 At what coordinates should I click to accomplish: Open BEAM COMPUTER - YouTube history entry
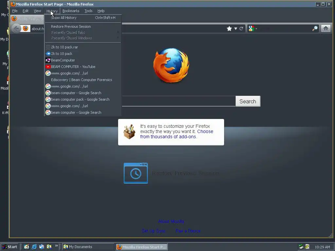tap(83, 67)
